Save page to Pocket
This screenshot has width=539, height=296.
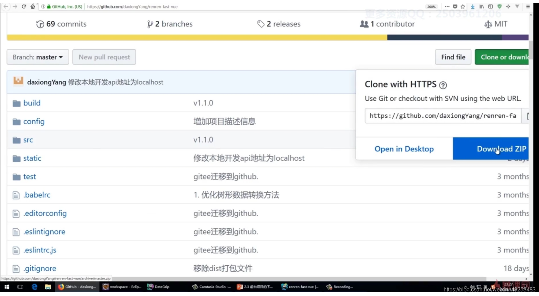pos(455,6)
